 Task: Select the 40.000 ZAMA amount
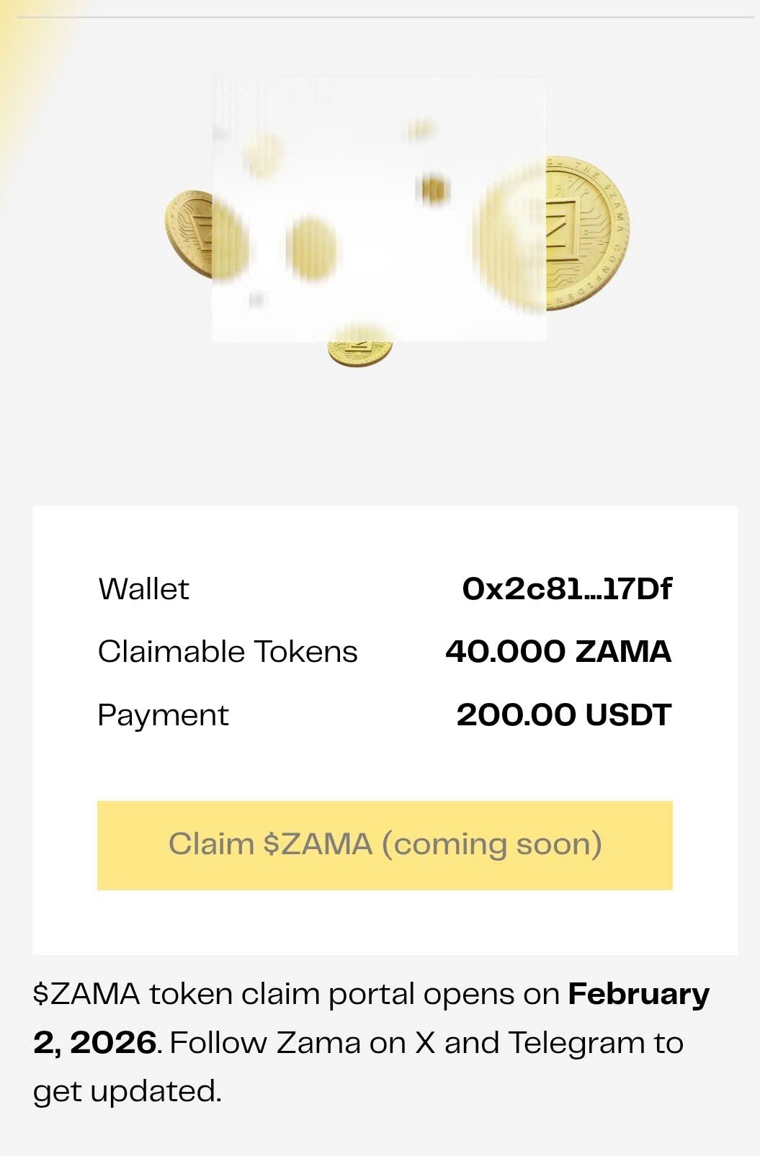558,652
